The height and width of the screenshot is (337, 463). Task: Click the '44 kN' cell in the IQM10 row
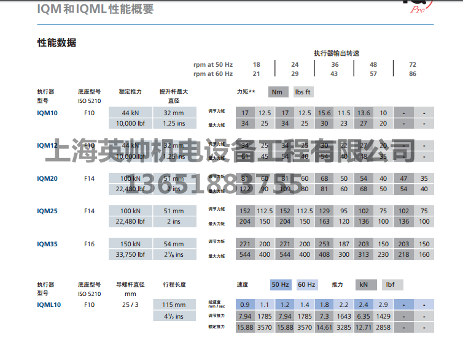pyautogui.click(x=131, y=112)
